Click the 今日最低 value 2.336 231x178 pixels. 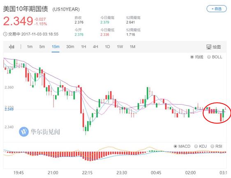coord(105,35)
